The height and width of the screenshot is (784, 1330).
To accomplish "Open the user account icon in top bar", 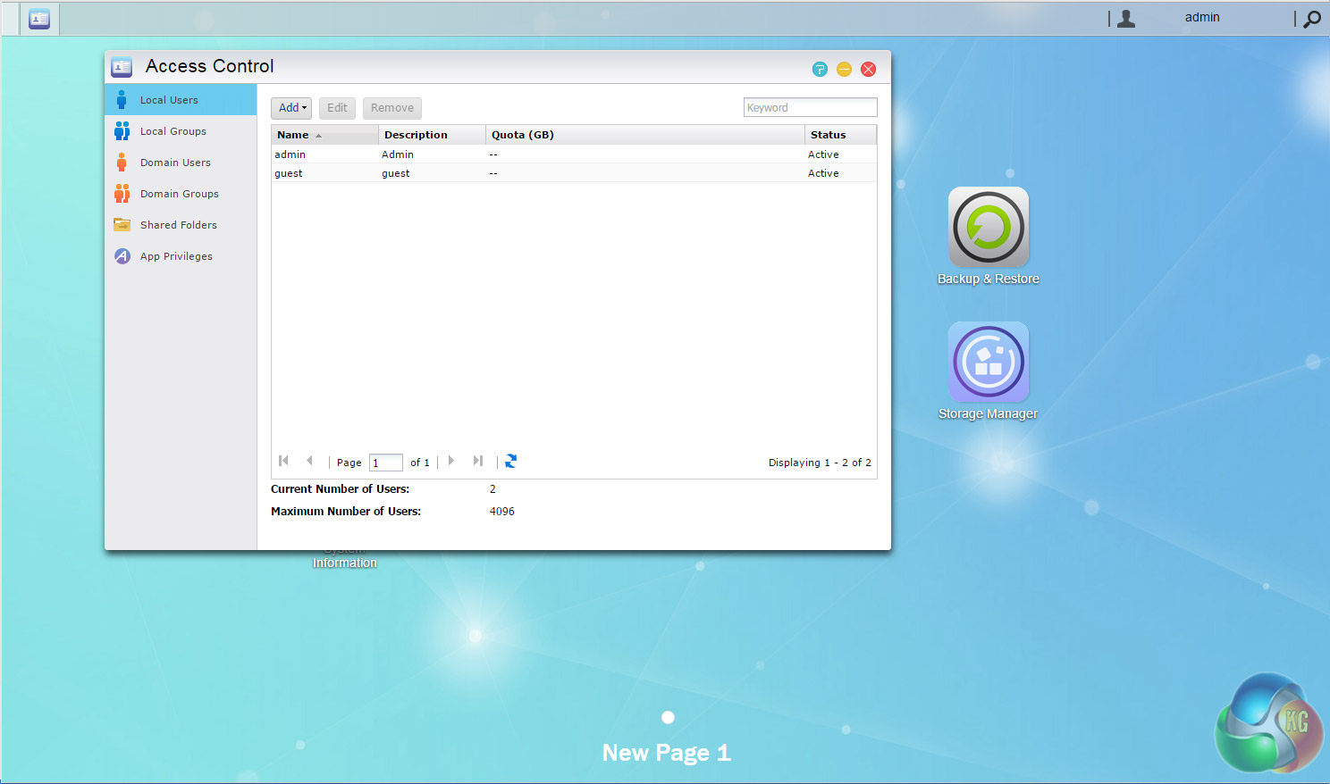I will 1126,18.
